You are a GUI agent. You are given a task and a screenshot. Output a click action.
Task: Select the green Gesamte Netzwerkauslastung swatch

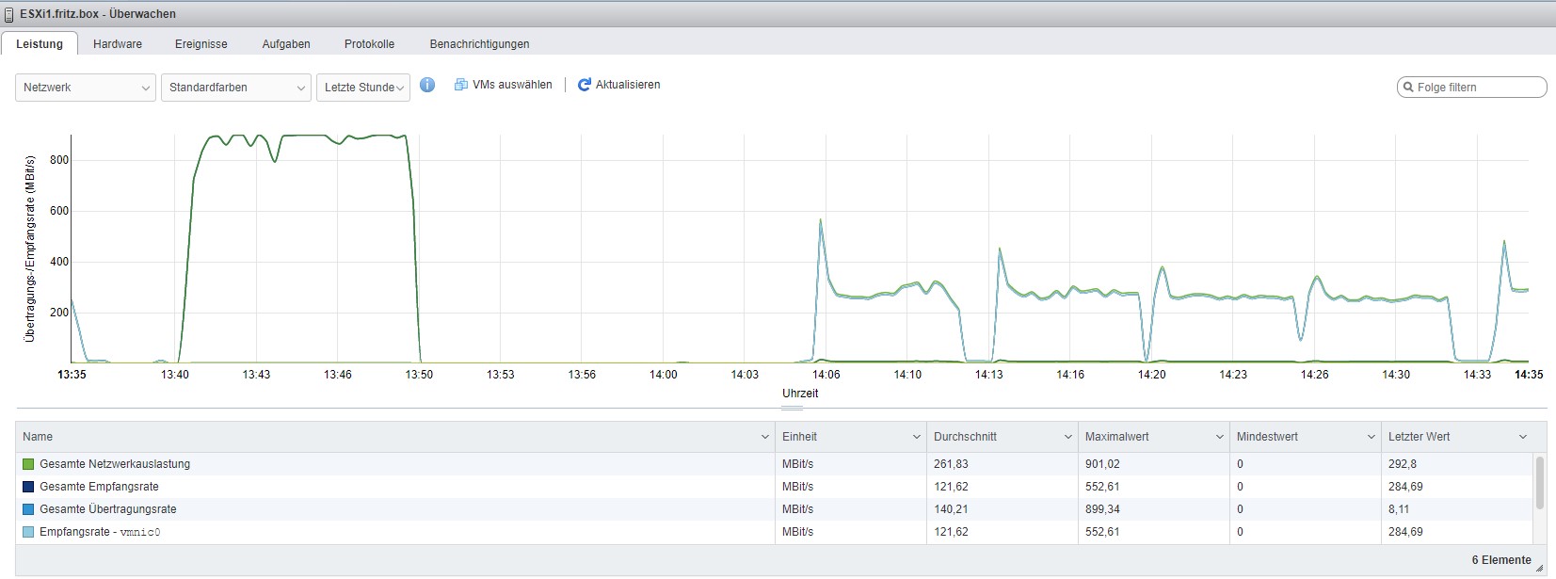(x=28, y=464)
